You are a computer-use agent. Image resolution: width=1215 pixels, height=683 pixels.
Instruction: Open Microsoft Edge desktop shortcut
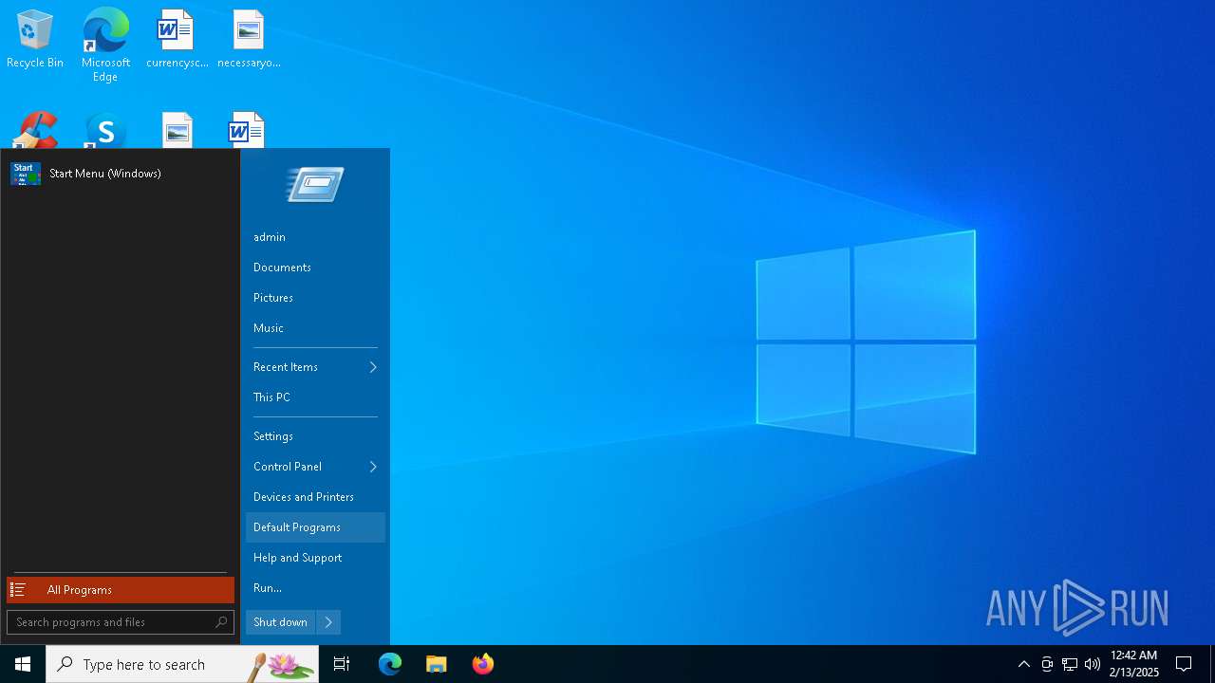[105, 45]
